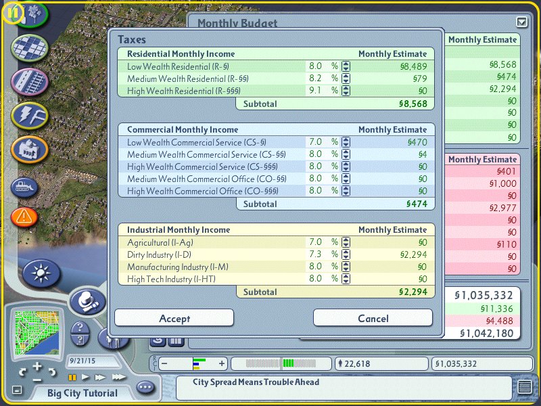This screenshot has width=541, height=406.
Task: Click the pause button at top-left corner
Action: pyautogui.click(x=14, y=12)
